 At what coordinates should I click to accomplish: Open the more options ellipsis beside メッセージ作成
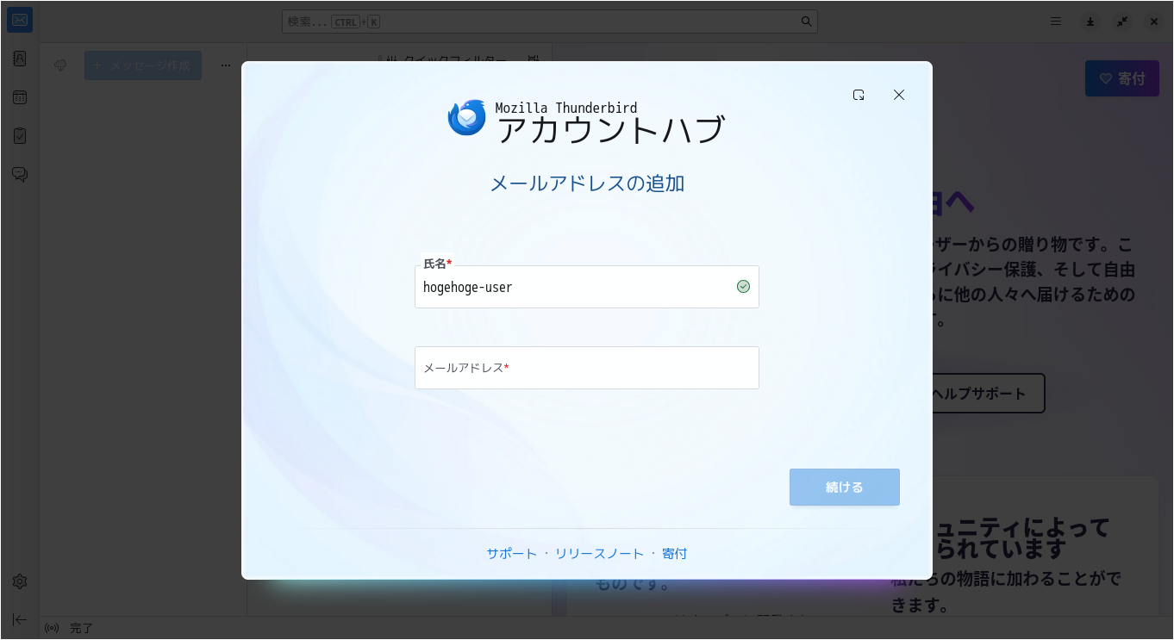(226, 65)
